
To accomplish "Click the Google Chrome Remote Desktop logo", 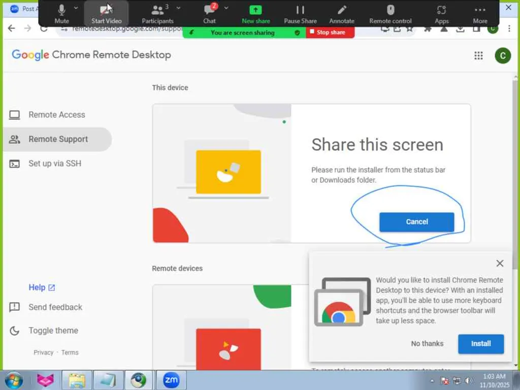I will tap(91, 55).
